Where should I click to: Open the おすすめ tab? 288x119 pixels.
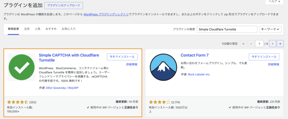51,29
